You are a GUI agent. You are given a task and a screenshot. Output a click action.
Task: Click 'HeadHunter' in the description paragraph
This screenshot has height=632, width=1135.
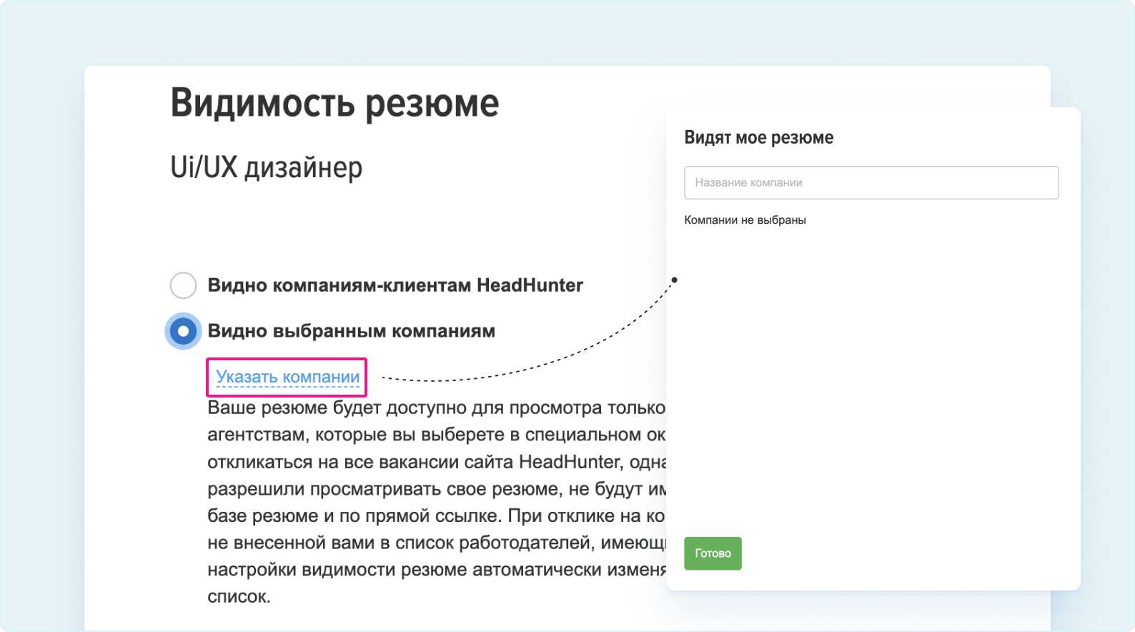point(568,462)
